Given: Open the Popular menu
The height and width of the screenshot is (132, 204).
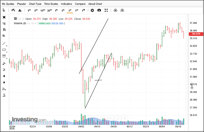Looking at the screenshot, I should pyautogui.click(x=22, y=4).
